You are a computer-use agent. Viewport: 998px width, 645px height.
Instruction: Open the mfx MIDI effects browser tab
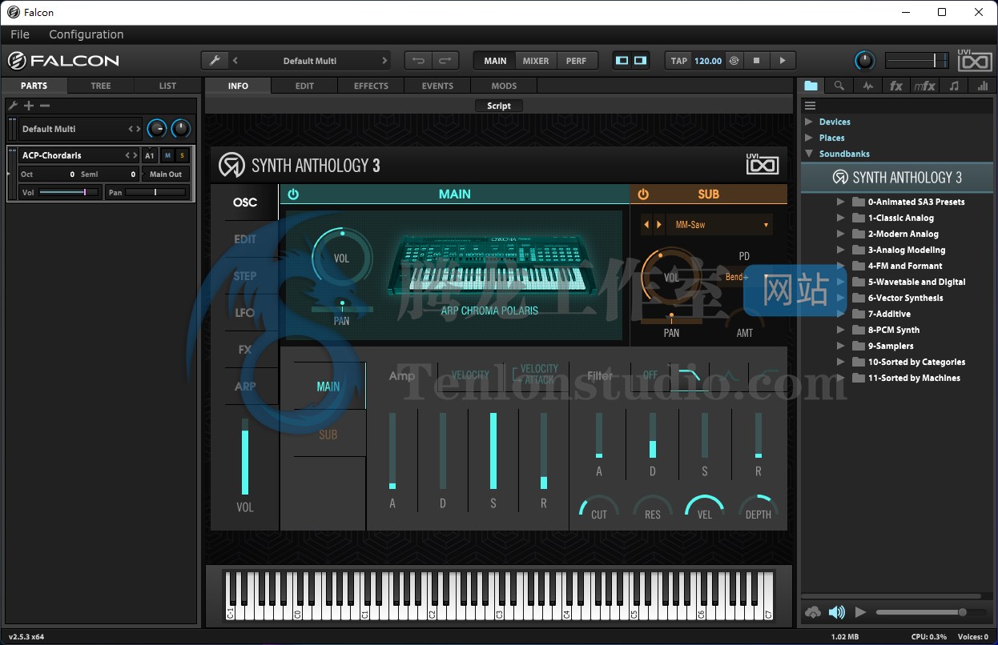coord(924,86)
